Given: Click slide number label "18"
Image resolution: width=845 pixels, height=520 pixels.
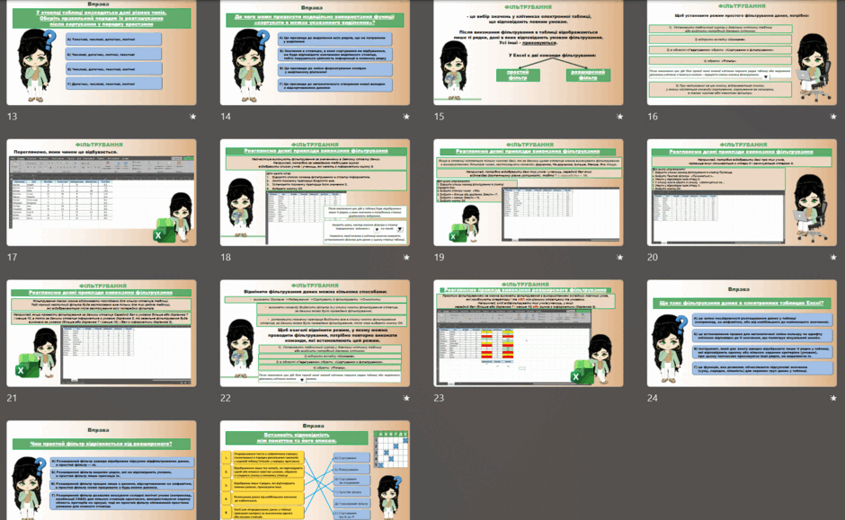Looking at the screenshot, I should [226, 258].
